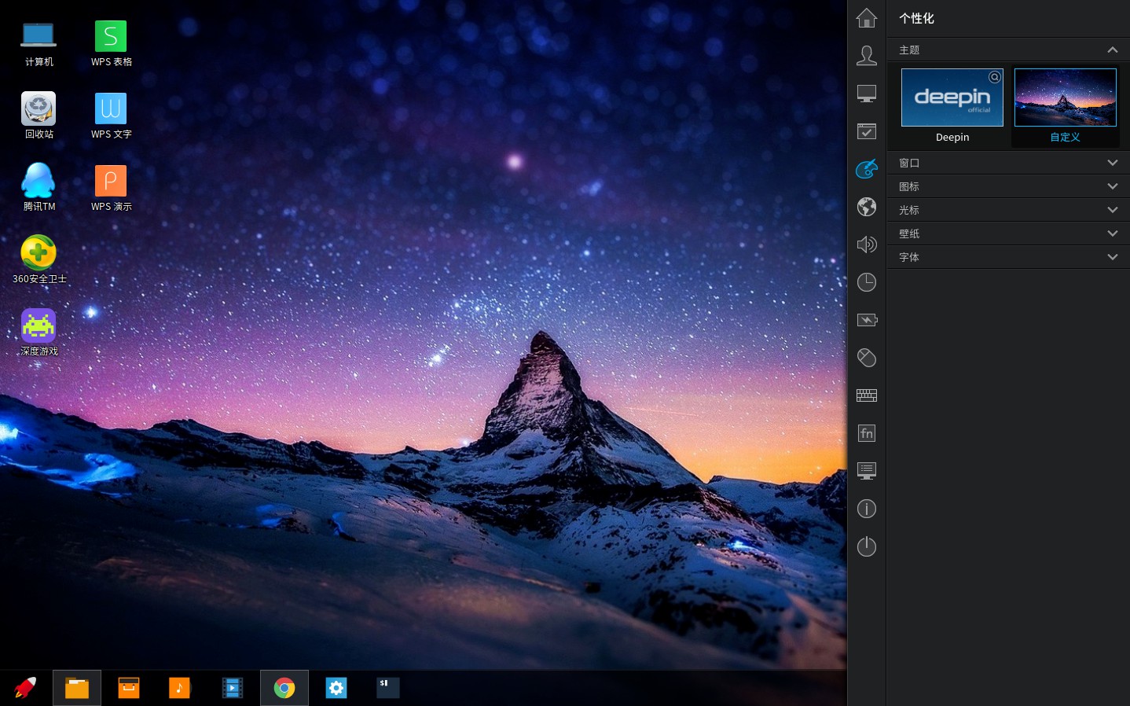1130x706 pixels.
Task: Collapse the 主题 section
Action: [1113, 50]
